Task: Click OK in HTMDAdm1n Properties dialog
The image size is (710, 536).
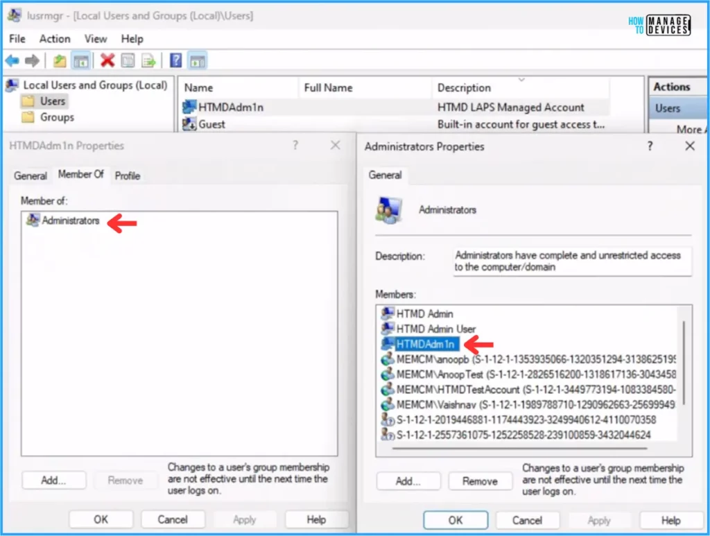Action: [101, 519]
